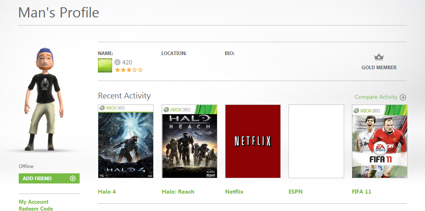The width and height of the screenshot is (425, 211).
Task: Click the gamerscore value 420
Action: [127, 62]
